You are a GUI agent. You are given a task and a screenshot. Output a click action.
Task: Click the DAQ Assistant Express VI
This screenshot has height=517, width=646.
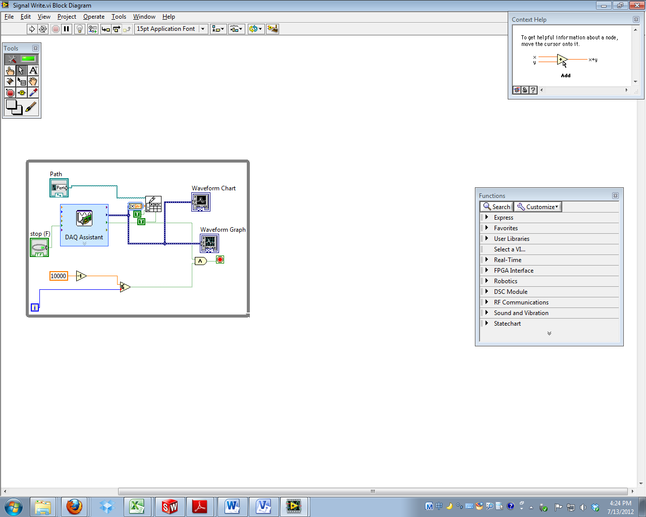click(x=84, y=225)
